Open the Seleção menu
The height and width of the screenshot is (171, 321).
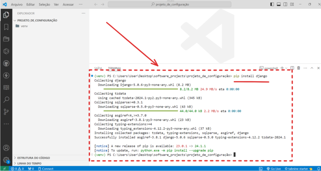pyautogui.click(x=45, y=4)
